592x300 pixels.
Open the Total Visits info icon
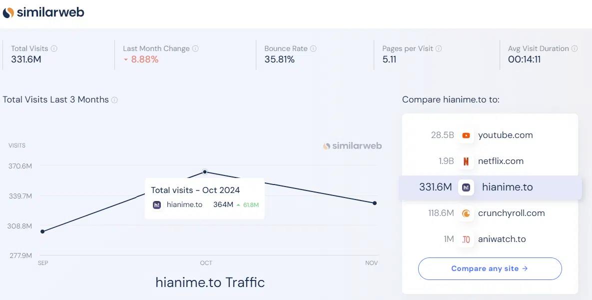pyautogui.click(x=54, y=48)
